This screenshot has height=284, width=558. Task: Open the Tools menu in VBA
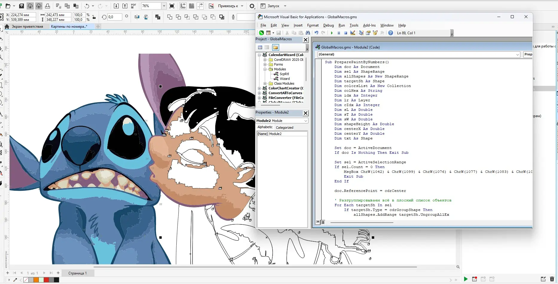354,25
